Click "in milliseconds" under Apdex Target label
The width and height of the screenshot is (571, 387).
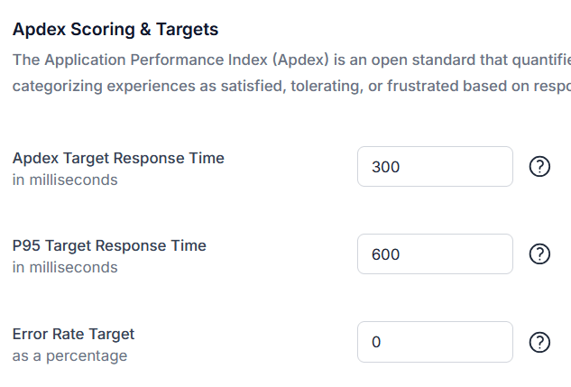[65, 180]
